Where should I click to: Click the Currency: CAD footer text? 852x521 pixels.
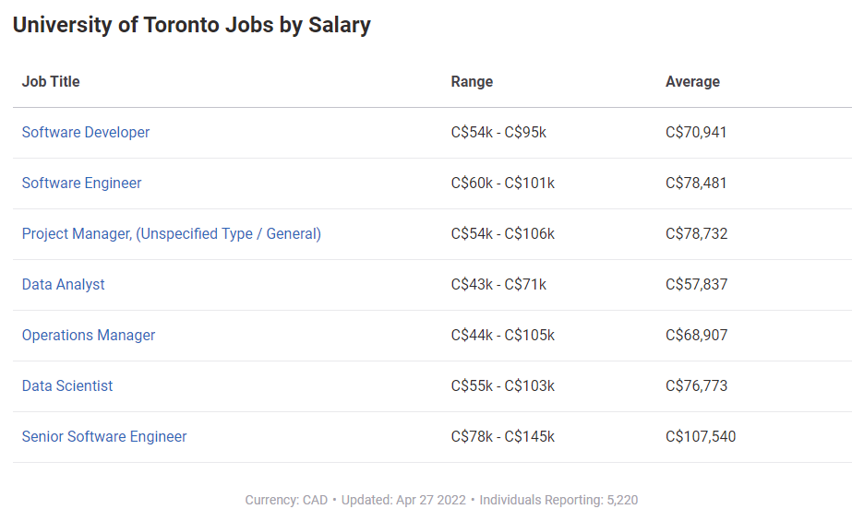click(286, 500)
